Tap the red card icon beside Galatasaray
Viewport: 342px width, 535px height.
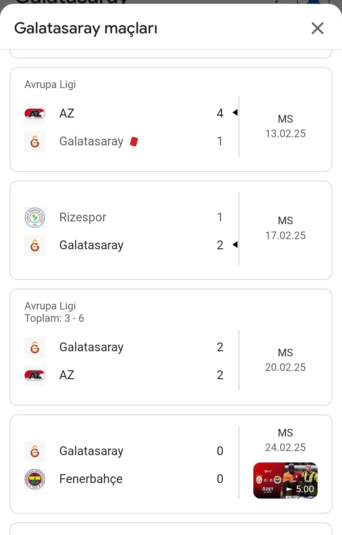134,141
